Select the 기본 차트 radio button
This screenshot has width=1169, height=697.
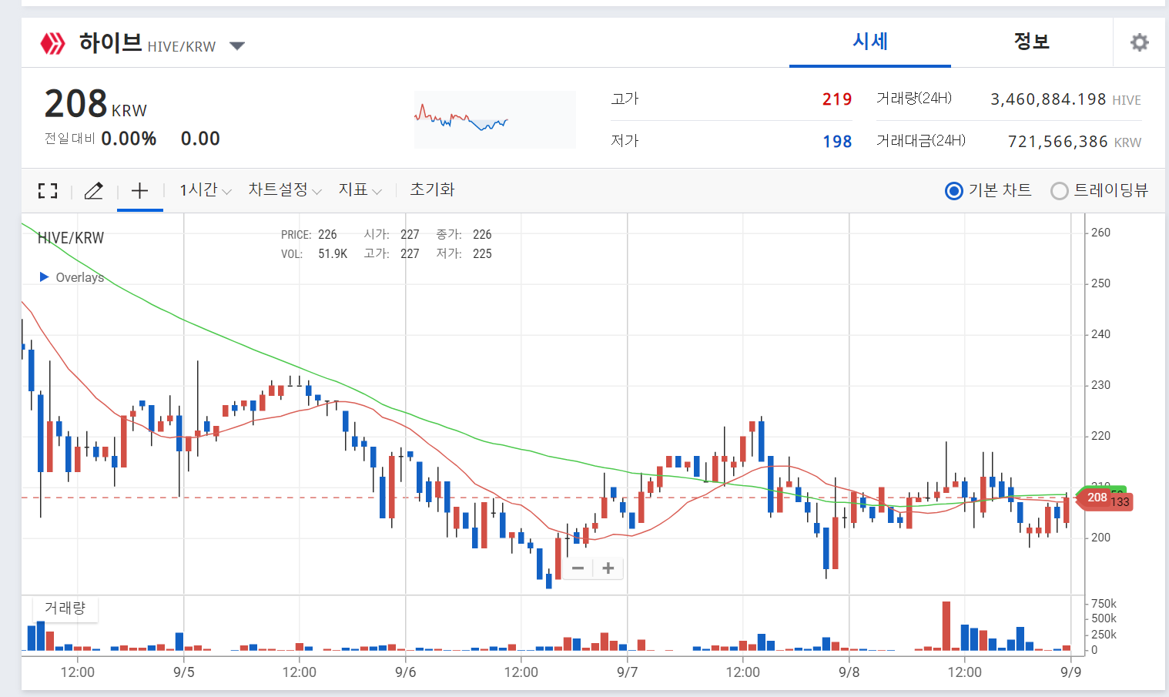pyautogui.click(x=953, y=191)
